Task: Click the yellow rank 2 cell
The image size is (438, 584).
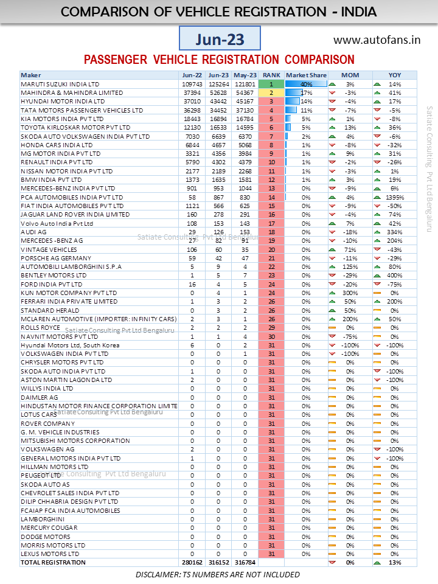Action: (271, 92)
